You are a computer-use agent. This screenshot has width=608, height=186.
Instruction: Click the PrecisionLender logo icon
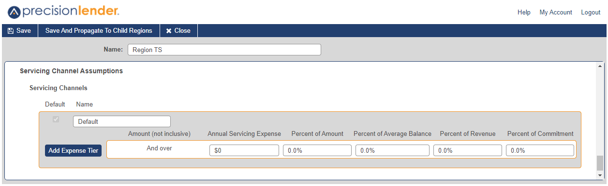click(14, 12)
